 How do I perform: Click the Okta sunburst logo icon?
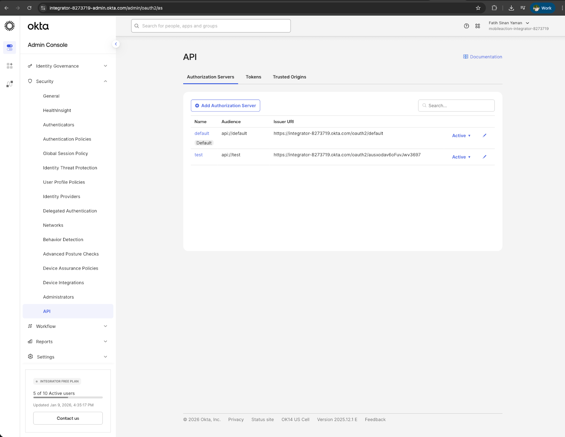10,26
